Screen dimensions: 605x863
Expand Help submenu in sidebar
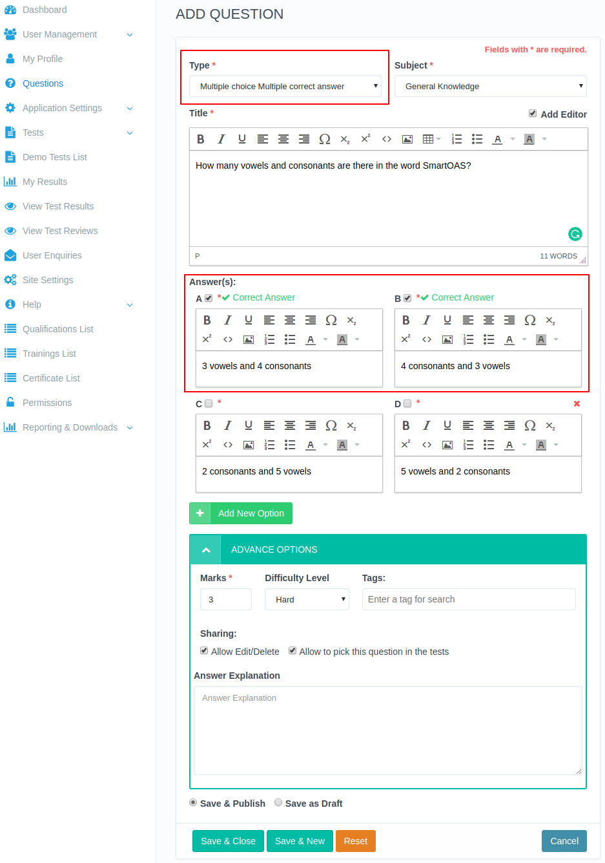click(x=130, y=304)
